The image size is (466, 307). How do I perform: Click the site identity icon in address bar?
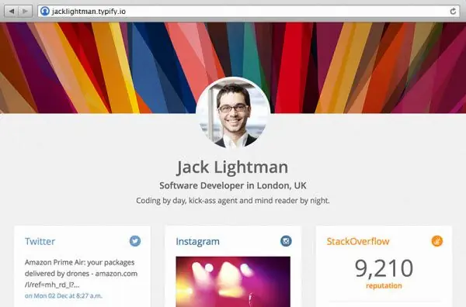coord(45,12)
